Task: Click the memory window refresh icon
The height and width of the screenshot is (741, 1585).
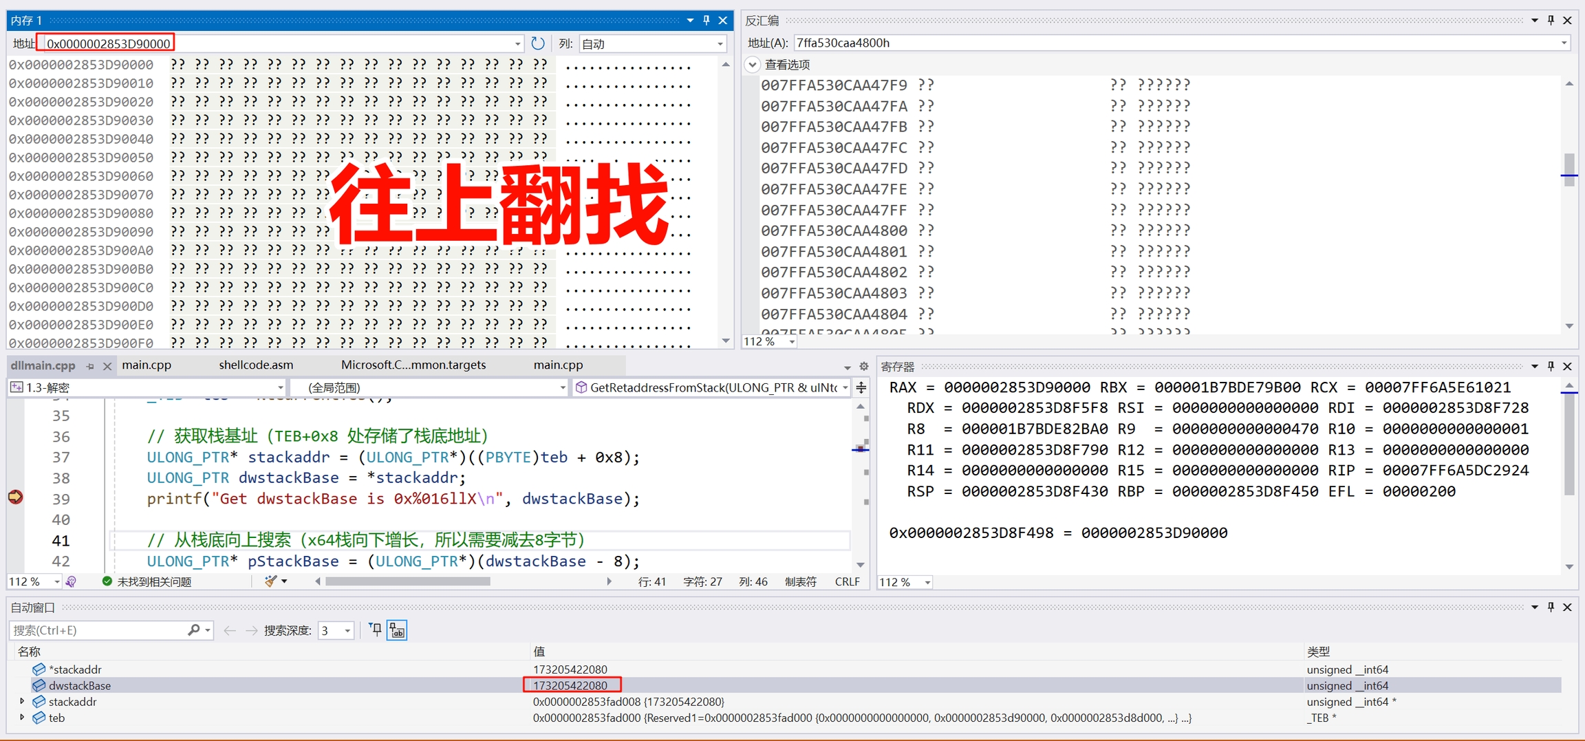Action: coord(538,43)
